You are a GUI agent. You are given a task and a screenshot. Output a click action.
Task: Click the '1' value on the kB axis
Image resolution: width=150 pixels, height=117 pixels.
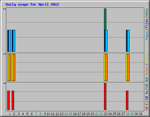(4, 83)
